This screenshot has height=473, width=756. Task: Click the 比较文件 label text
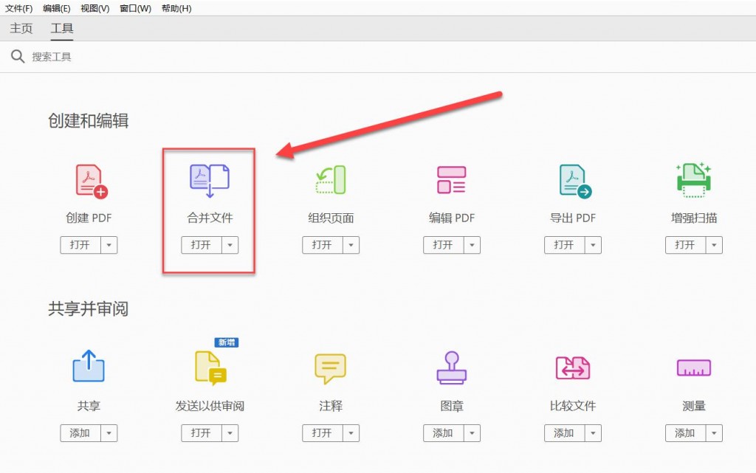click(x=573, y=406)
